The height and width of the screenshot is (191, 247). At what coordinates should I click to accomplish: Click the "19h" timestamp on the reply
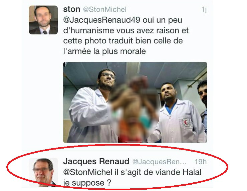[x=201, y=162]
